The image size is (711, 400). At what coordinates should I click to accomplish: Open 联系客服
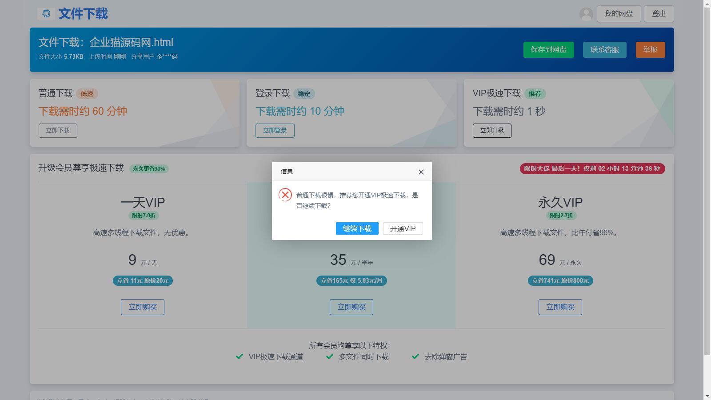(604, 50)
